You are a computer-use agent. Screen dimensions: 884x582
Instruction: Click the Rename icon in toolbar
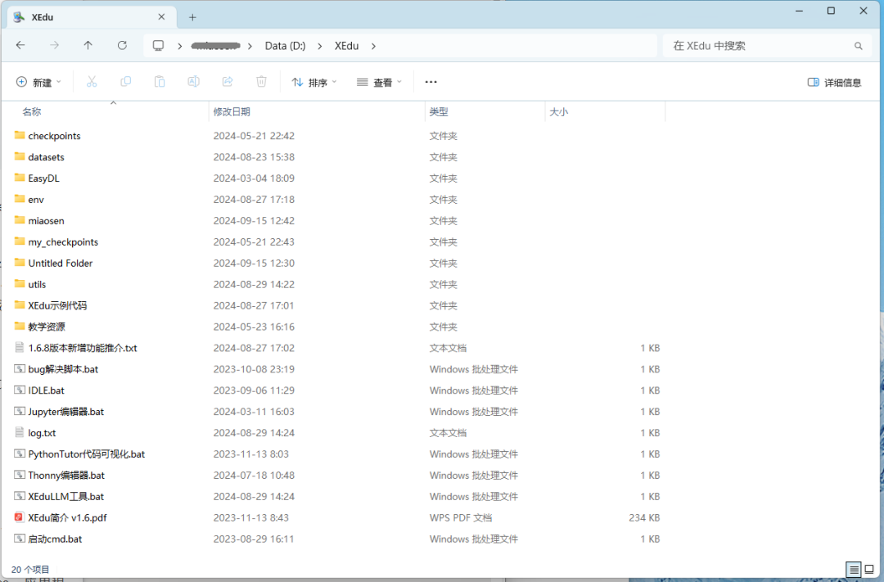click(193, 82)
